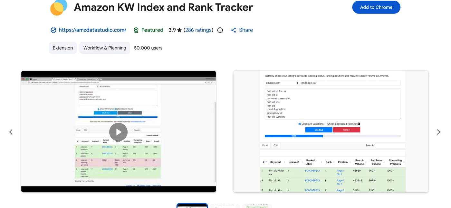Click the keyword list text area

coord(333,104)
